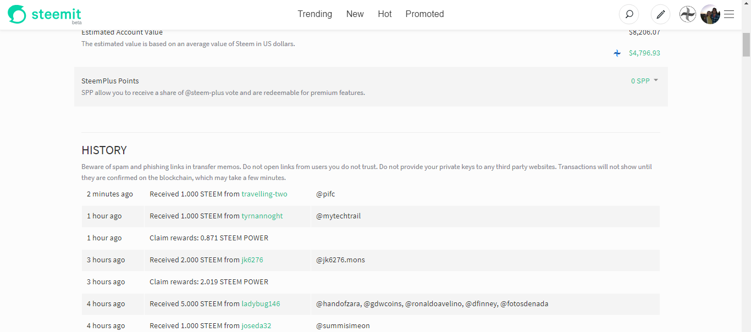Go to the Trending tab
Image resolution: width=751 pixels, height=332 pixels.
(x=315, y=14)
